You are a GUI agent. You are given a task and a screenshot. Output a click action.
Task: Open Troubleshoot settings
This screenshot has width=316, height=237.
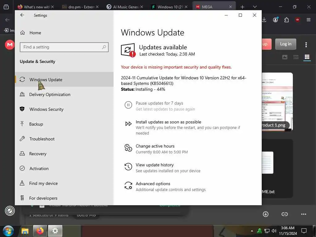[64, 139]
